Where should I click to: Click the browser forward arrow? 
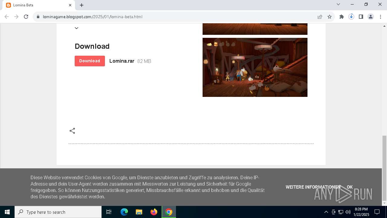point(16,17)
